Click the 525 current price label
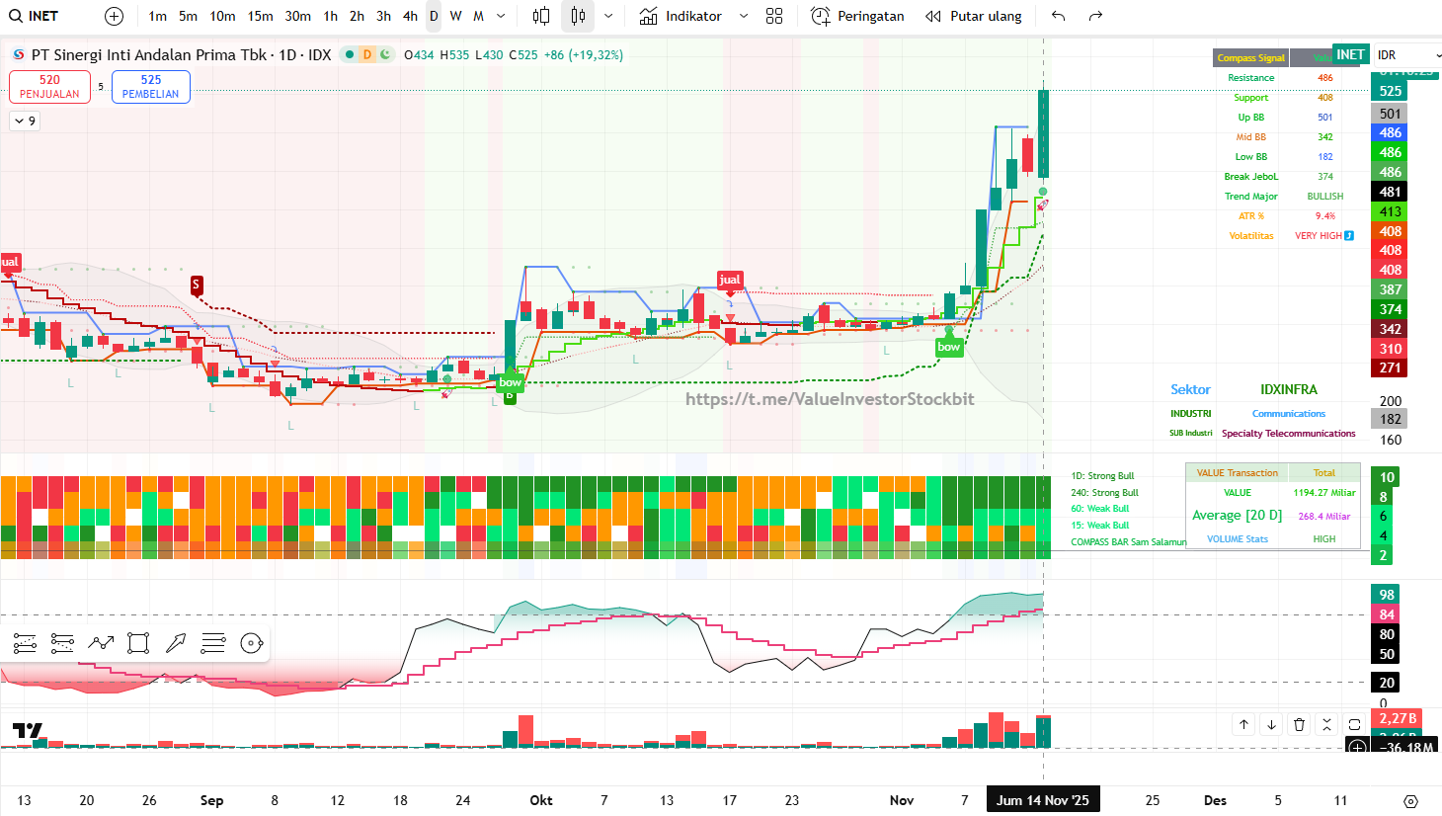This screenshot has height=816, width=1442. (x=1391, y=91)
